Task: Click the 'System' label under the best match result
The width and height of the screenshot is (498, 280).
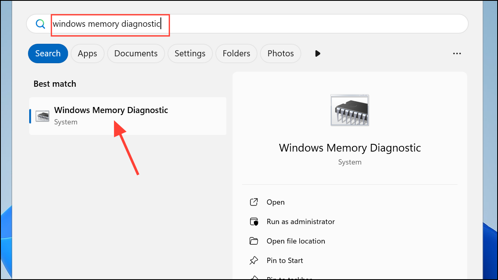Action: coord(66,122)
